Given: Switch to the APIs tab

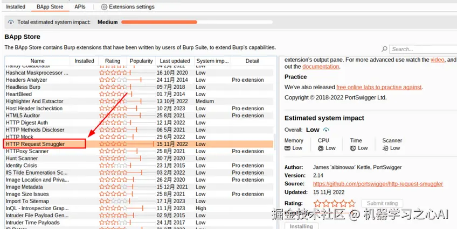Looking at the screenshot, I should pyautogui.click(x=80, y=6).
